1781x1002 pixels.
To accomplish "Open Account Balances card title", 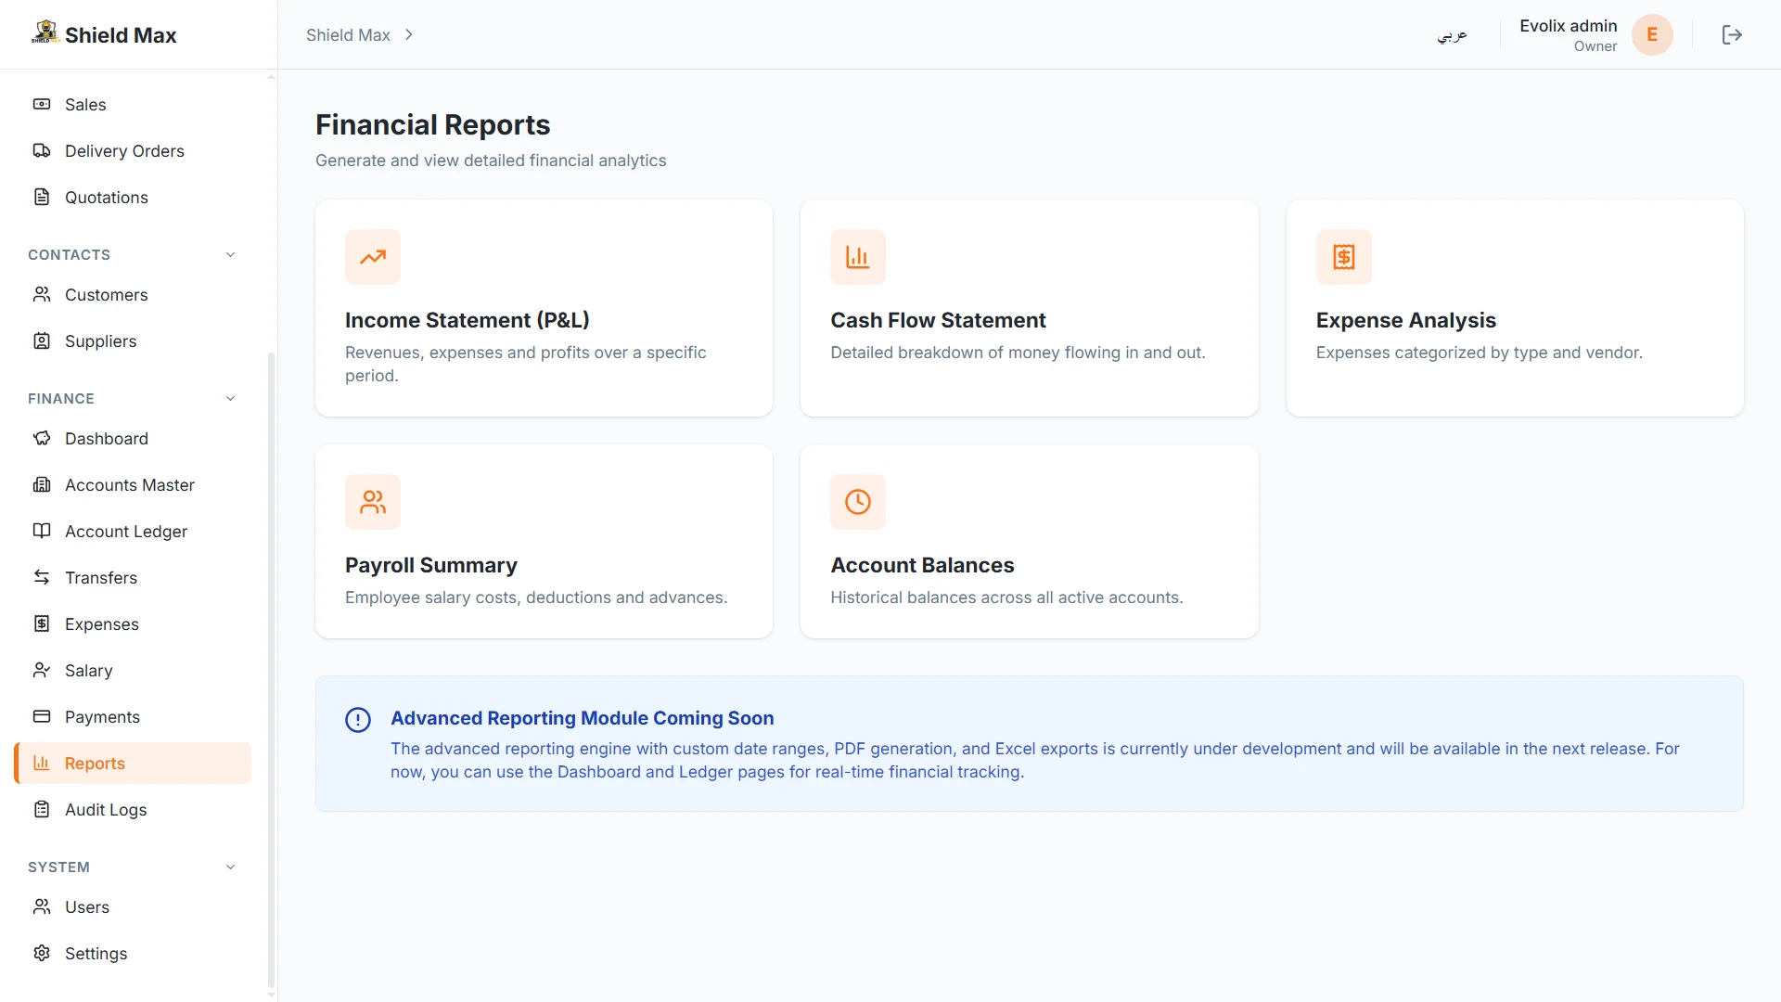I will point(922,565).
